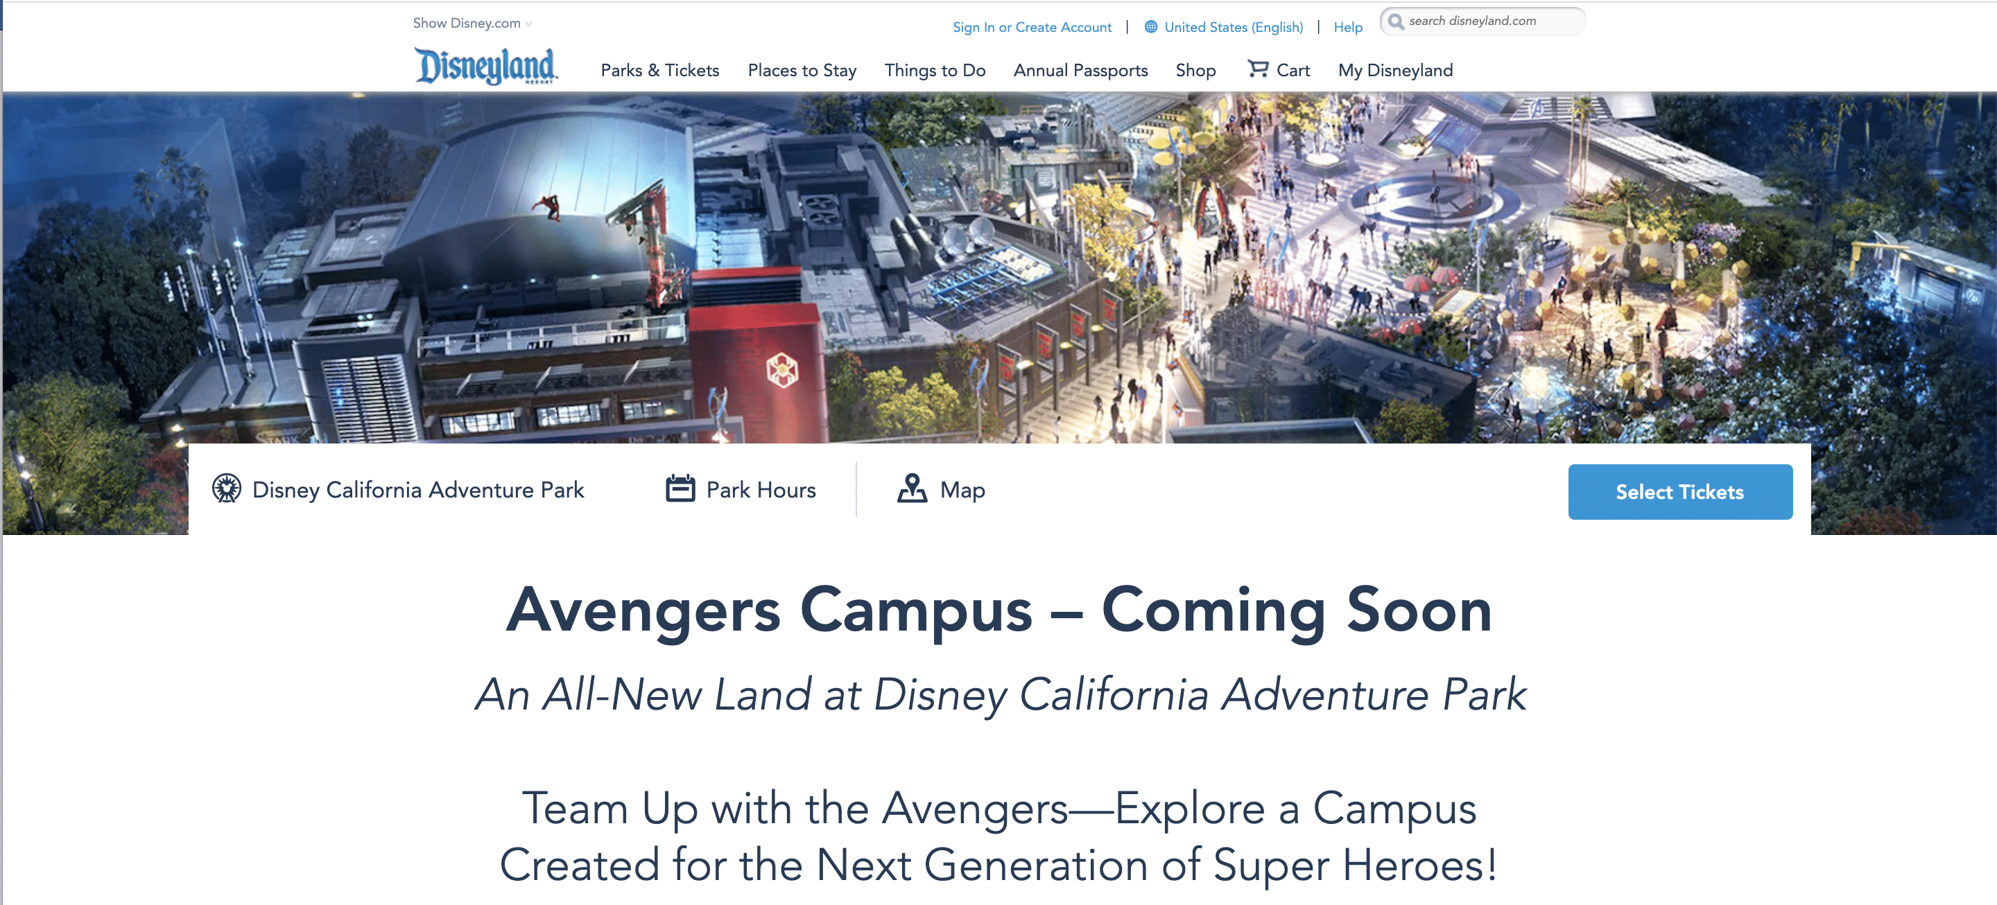The height and width of the screenshot is (905, 1997).
Task: Open the Help link
Action: pos(1347,27)
